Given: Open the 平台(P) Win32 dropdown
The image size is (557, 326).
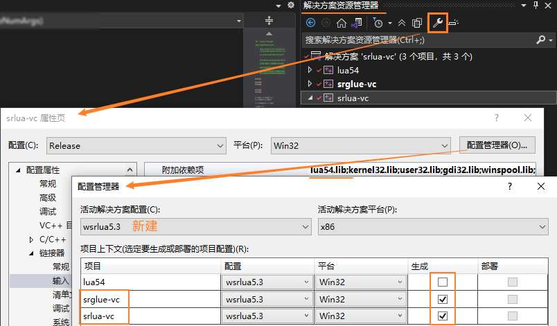Looking at the screenshot, I should (x=360, y=146).
